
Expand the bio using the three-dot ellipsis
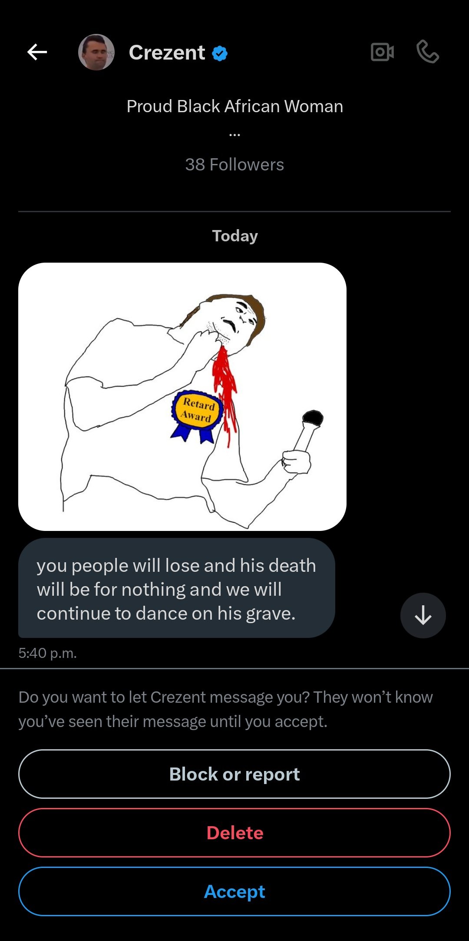point(234,135)
